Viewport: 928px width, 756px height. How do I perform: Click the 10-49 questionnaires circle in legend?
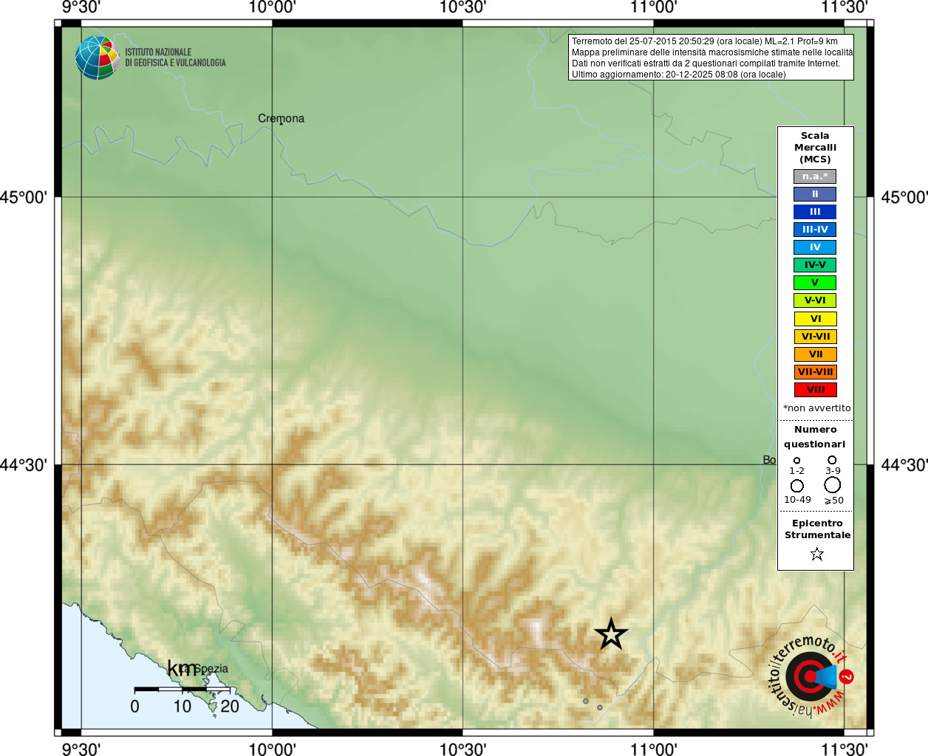797,486
